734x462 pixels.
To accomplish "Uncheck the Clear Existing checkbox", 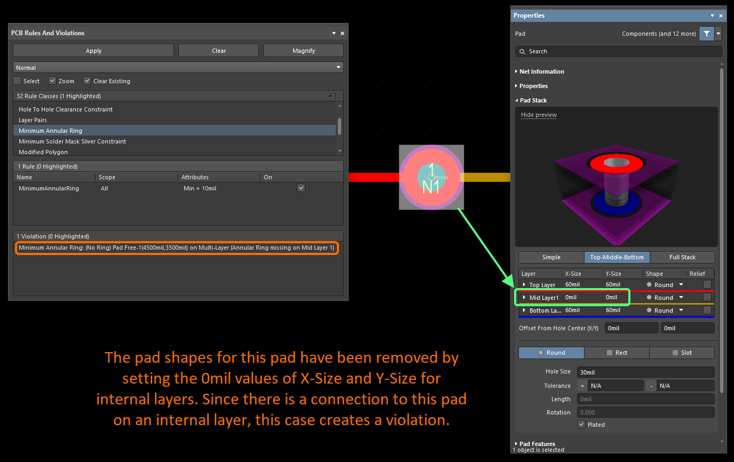I will pyautogui.click(x=88, y=81).
